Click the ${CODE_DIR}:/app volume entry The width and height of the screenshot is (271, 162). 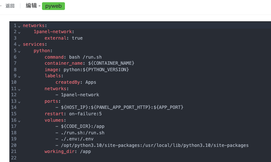point(80,126)
